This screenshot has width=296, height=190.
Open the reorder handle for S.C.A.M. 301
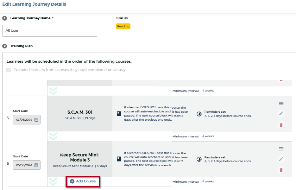[x=281, y=104]
